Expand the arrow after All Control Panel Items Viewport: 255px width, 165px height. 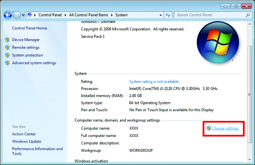[x=112, y=15]
